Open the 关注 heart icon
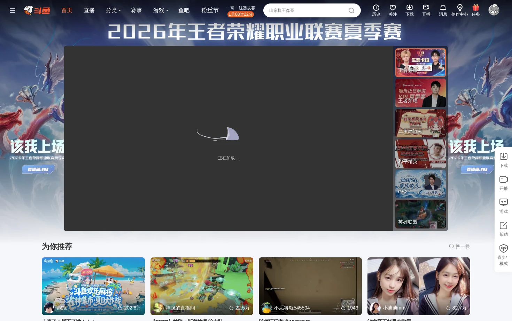 pyautogui.click(x=393, y=10)
